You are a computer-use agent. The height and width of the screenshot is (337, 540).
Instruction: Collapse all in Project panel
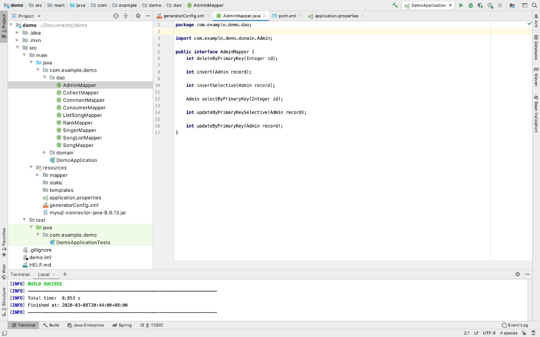point(126,16)
